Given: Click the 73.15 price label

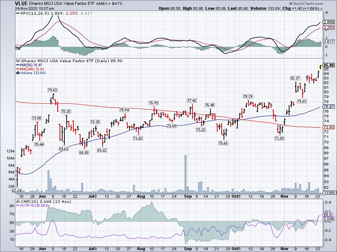Looking at the screenshot, I should pyautogui.click(x=95, y=122).
